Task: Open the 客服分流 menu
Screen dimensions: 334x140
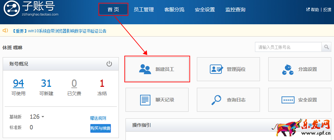Action: point(174,10)
